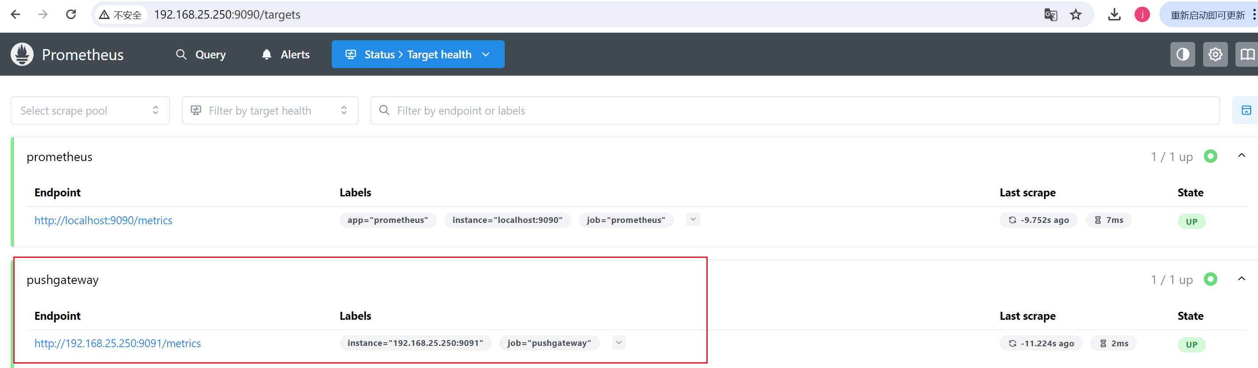Click the Prometheus flame logo
This screenshot has height=368, width=1258.
[x=22, y=54]
